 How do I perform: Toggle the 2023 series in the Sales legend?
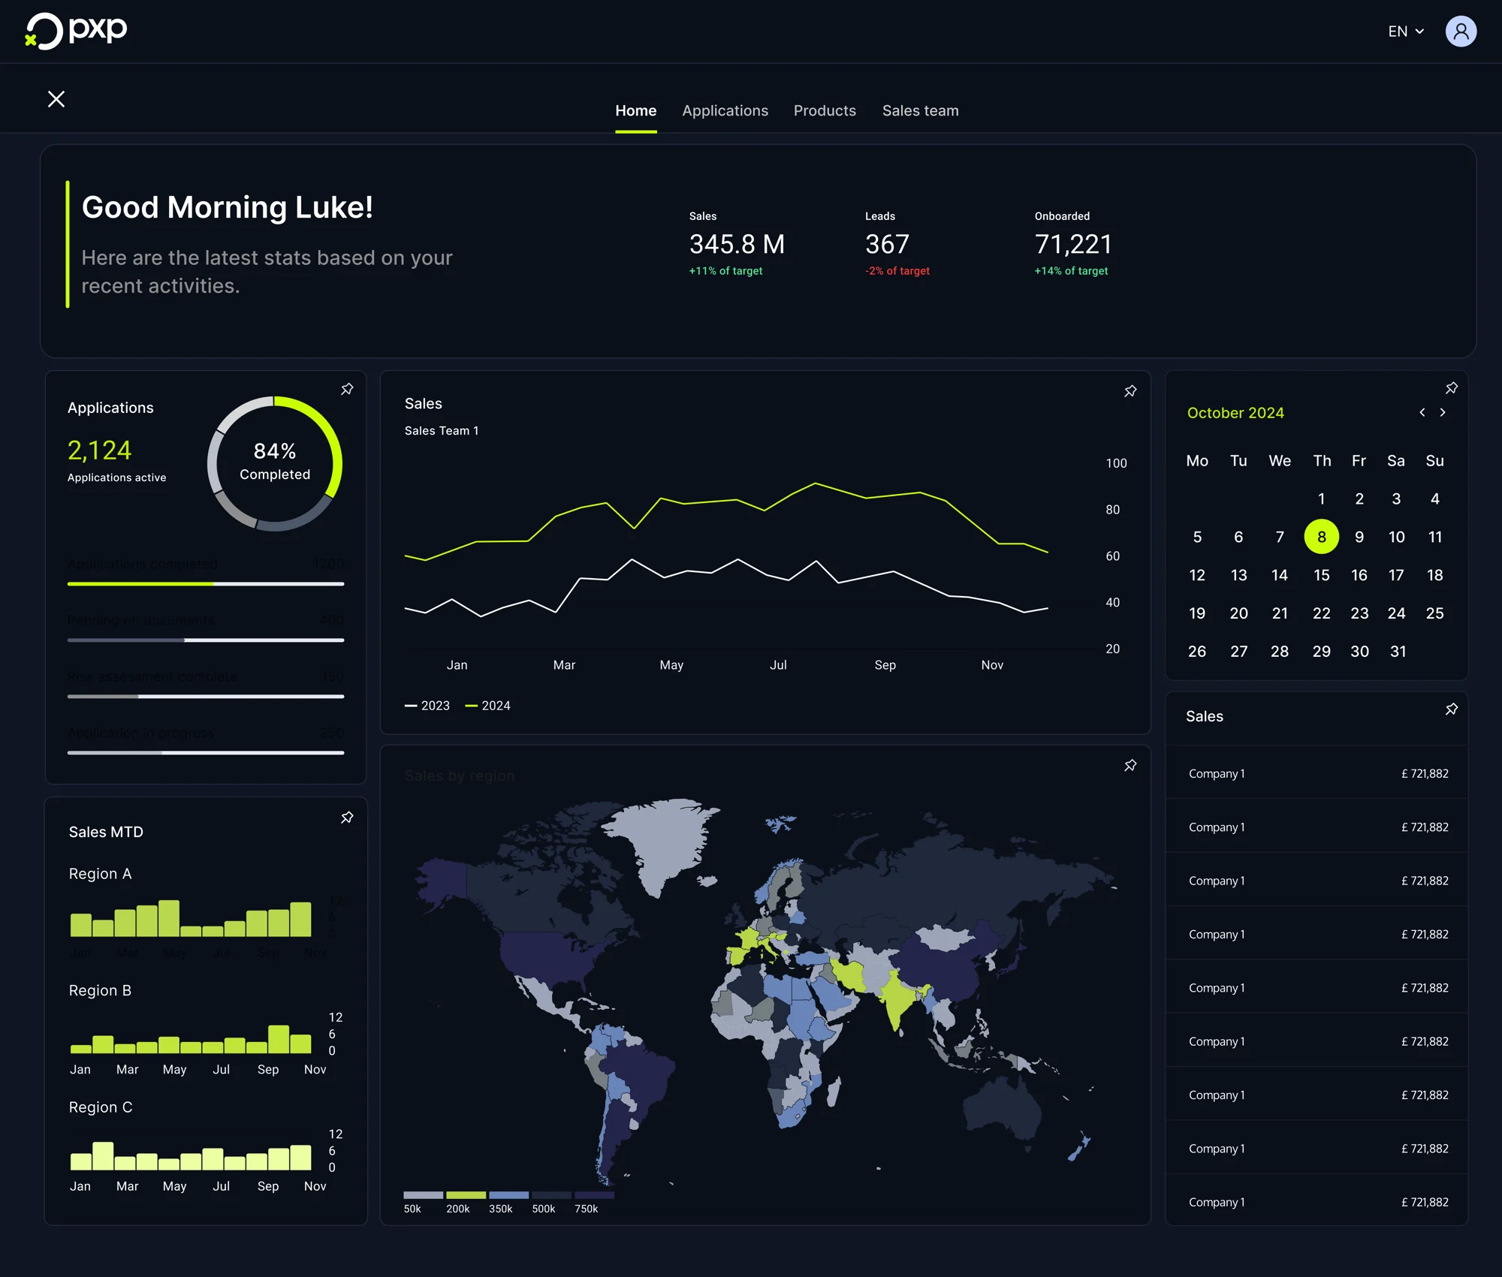[x=428, y=705]
